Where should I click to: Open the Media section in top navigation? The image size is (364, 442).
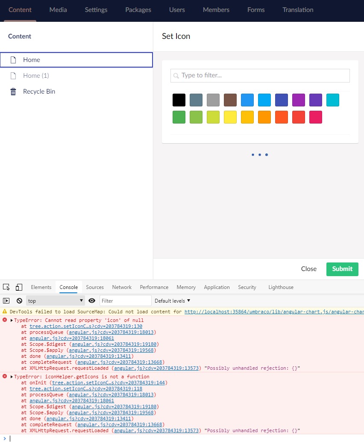pos(58,9)
